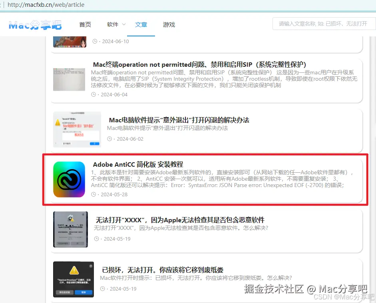This screenshot has width=376, height=303.
Task: Click the Navicat Premium 已损坏 warning thumbnail
Action: click(74, 279)
